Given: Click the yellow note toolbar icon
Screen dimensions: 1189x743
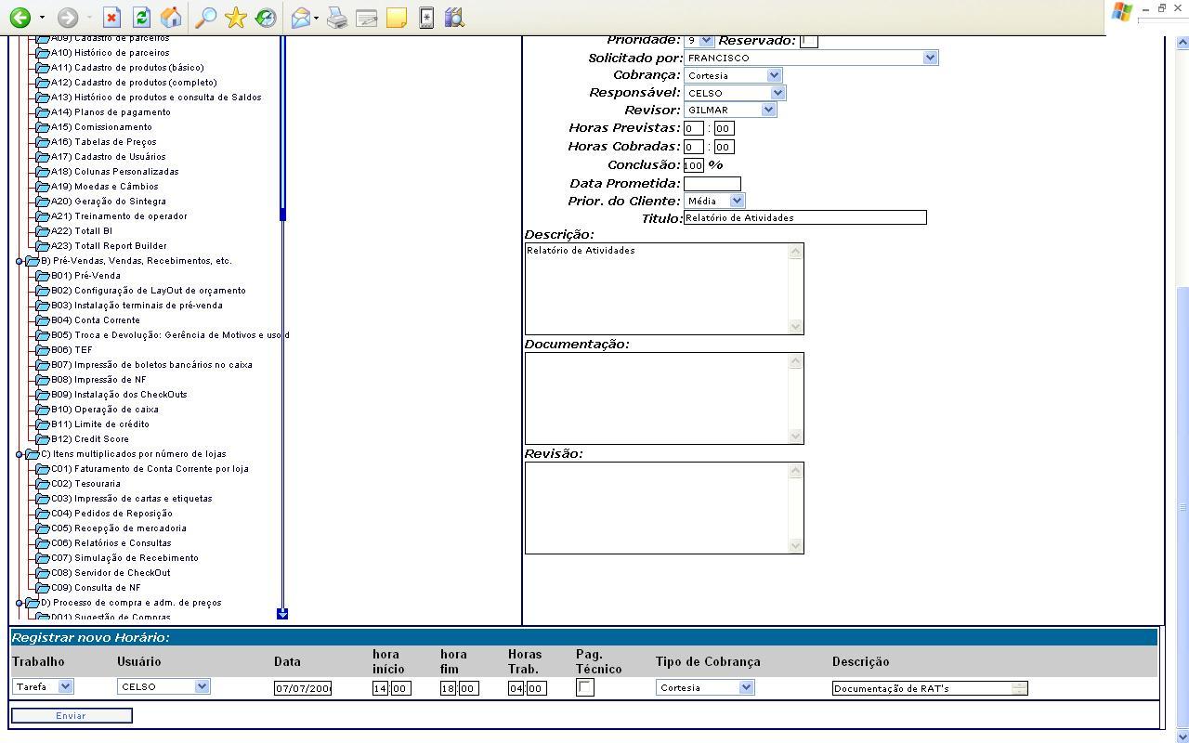Looking at the screenshot, I should [x=397, y=18].
